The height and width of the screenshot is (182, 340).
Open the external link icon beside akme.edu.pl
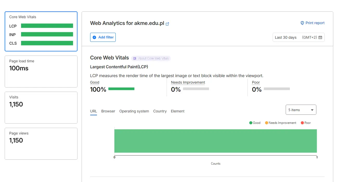click(x=167, y=24)
